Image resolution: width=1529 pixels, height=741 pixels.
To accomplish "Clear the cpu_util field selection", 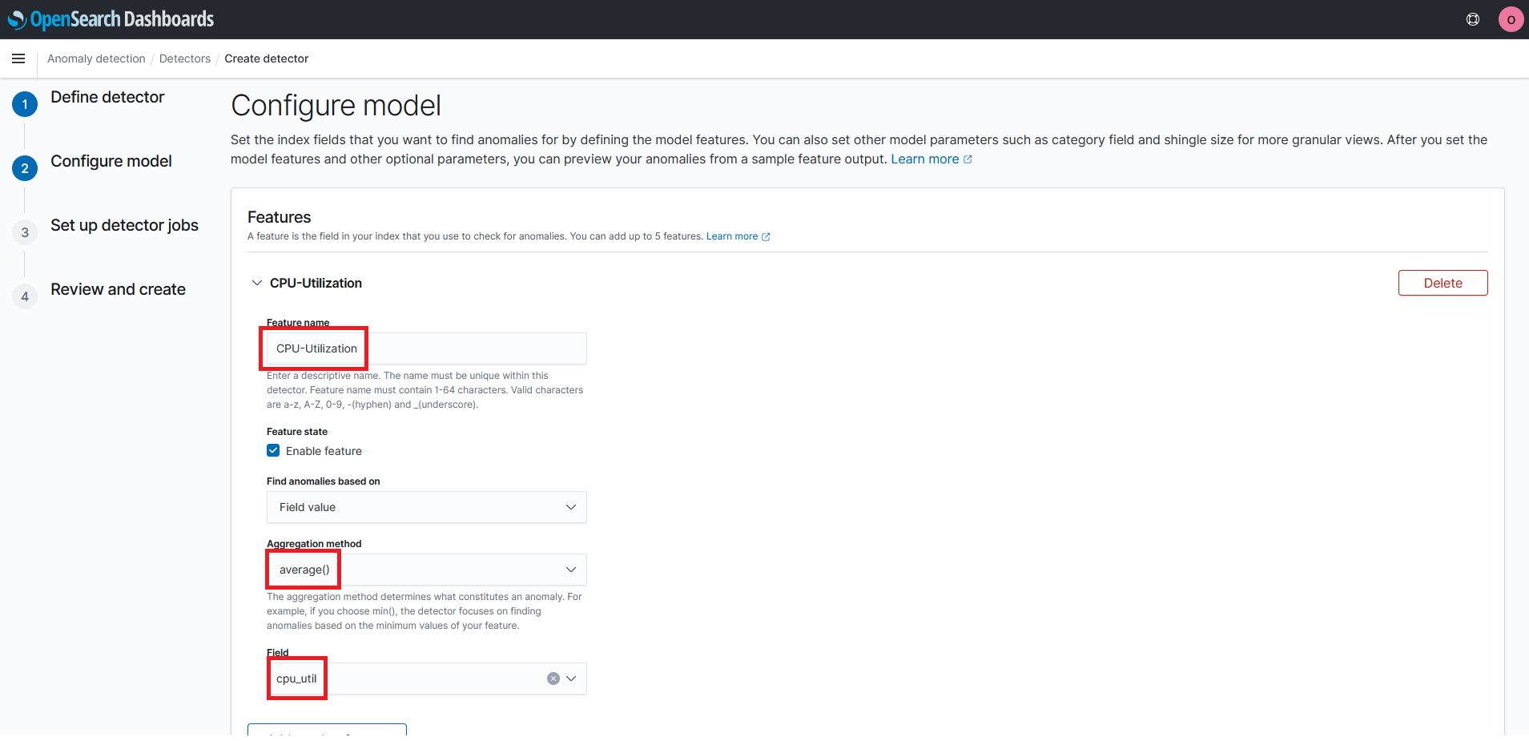I will 553,679.
